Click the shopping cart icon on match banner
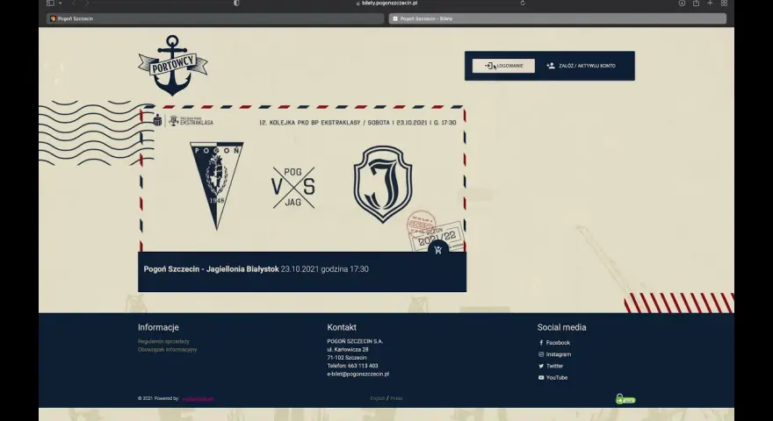773x421 pixels. 438,250
